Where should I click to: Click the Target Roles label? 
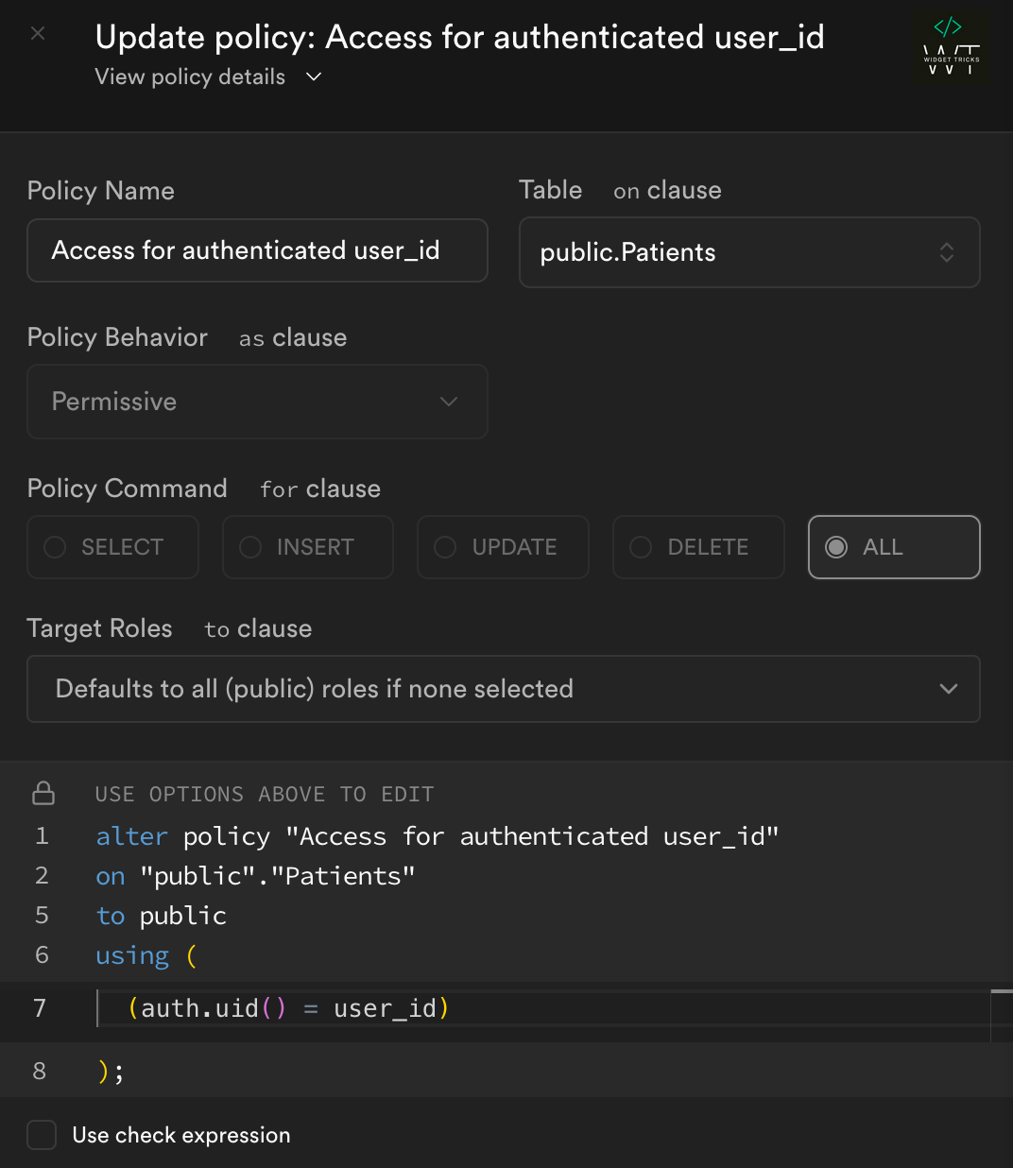pyautogui.click(x=100, y=628)
